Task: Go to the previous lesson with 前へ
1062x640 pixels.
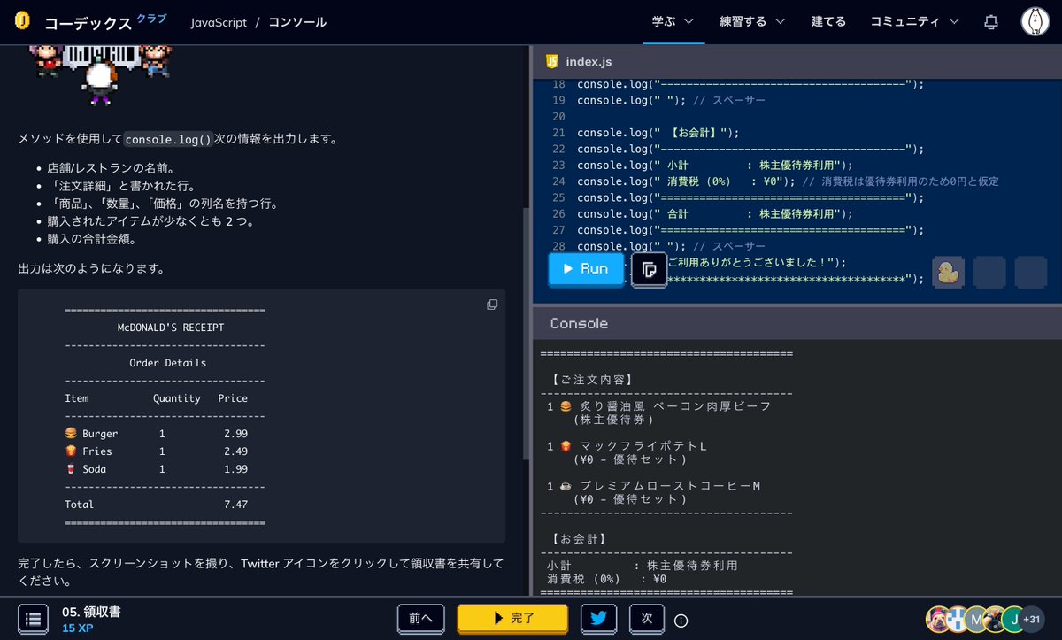Action: pyautogui.click(x=420, y=618)
